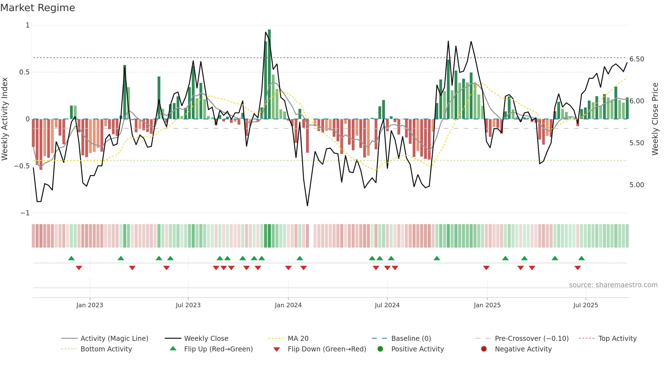Toggle the Baseline (0) legend entry
Screen dimensions: 667x375
(x=401, y=338)
